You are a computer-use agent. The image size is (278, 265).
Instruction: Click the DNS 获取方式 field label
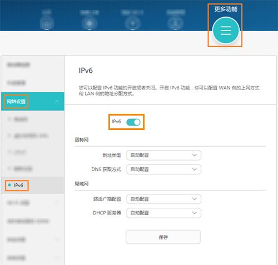[106, 169]
